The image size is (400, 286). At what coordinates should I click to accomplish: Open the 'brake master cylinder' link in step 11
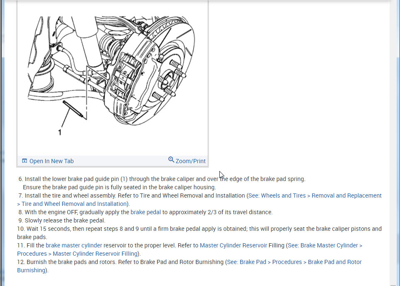coord(74,245)
